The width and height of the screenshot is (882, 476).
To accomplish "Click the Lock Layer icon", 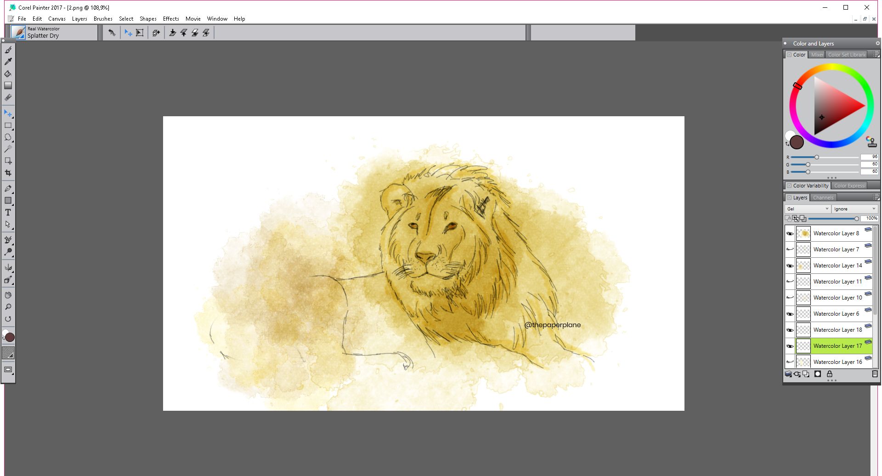I will click(830, 374).
